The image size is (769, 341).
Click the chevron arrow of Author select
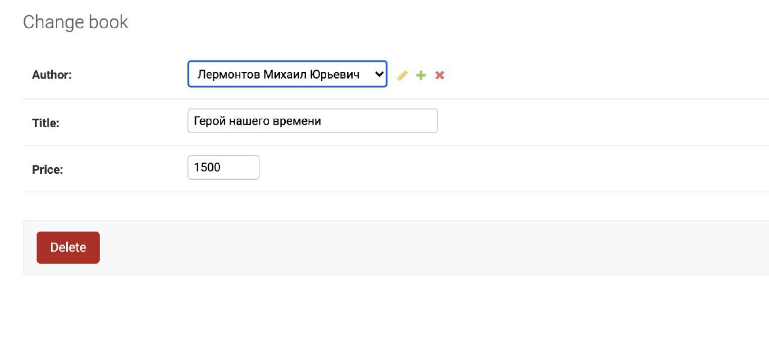coord(378,74)
